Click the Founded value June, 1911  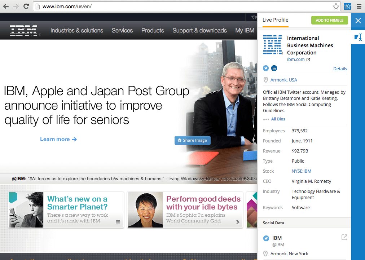pos(302,141)
